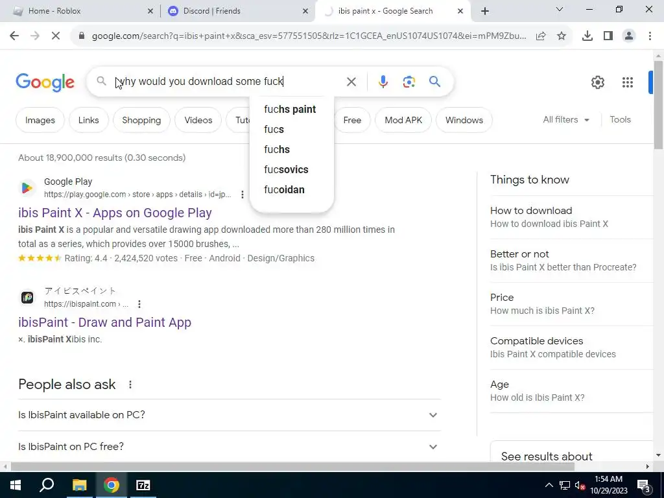Filter results by Videos

point(198,120)
